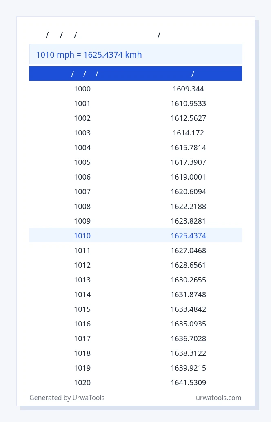Image resolution: width=271 pixels, height=422 pixels.
Task: Select the 1015 mph cell
Action: (x=82, y=309)
